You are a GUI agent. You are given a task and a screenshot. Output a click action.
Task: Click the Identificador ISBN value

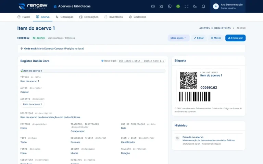click(128, 142)
